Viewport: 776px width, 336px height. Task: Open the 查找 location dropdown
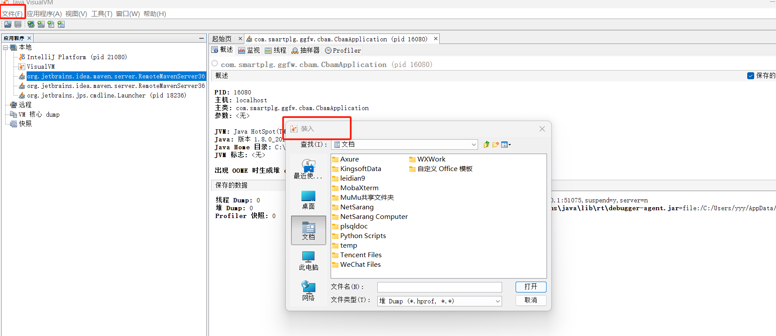474,144
